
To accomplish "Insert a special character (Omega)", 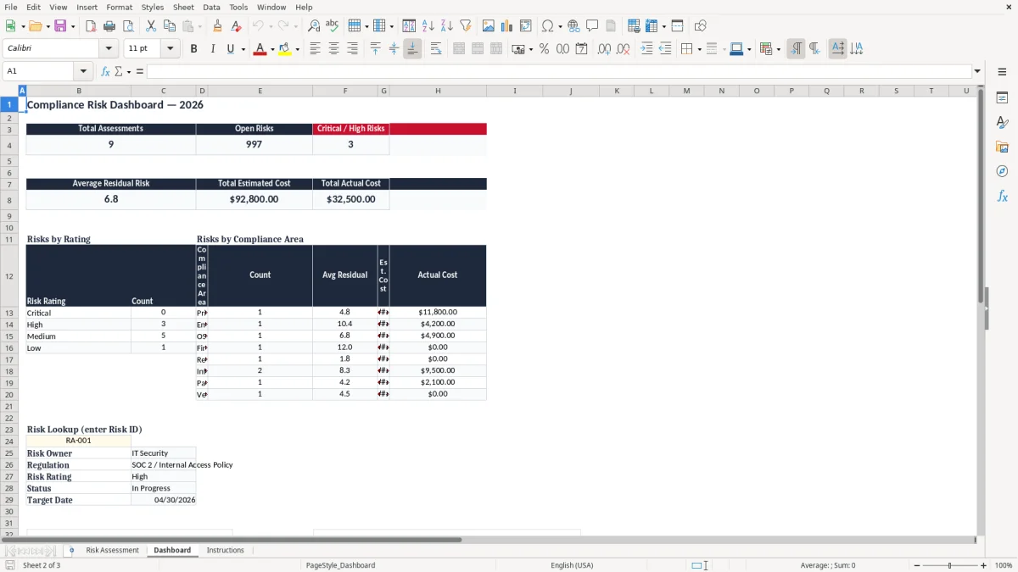I will pyautogui.click(x=548, y=26).
